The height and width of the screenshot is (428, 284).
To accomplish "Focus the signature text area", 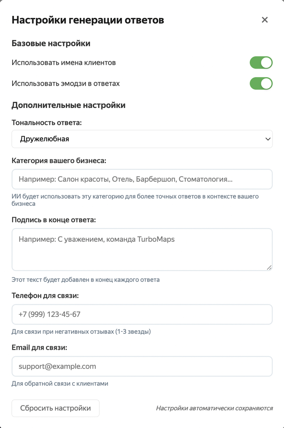I will click(142, 247).
